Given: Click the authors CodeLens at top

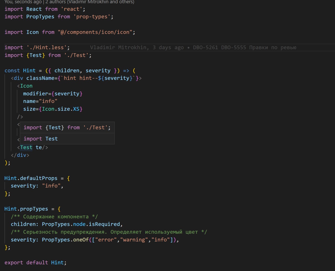Looking at the screenshot, I should pyautogui.click(x=69, y=2).
